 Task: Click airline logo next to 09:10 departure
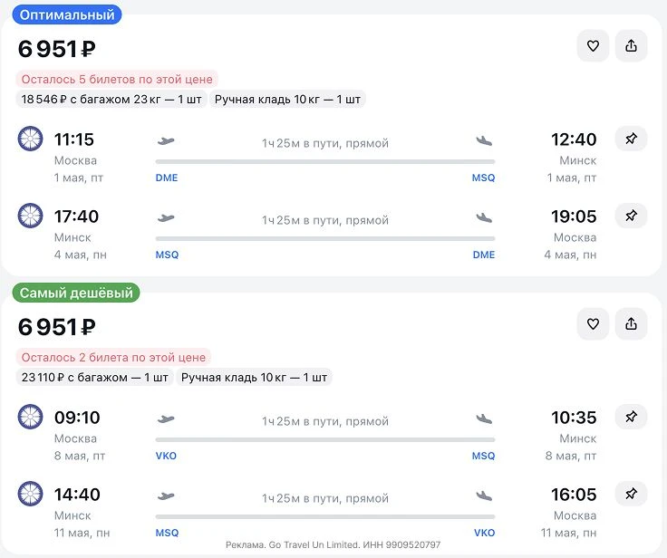(31, 417)
